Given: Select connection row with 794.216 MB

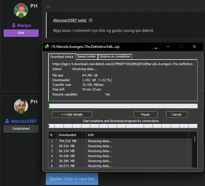Looking at the screenshot, I should pyautogui.click(x=120, y=141).
